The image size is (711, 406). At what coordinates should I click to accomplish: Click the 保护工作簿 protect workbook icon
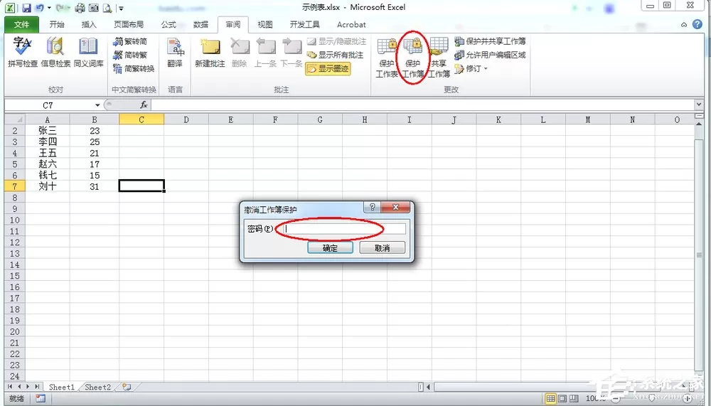(412, 58)
